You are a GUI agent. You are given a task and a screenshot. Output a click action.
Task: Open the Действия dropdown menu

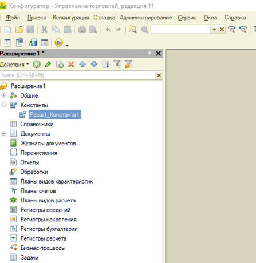[x=14, y=65]
